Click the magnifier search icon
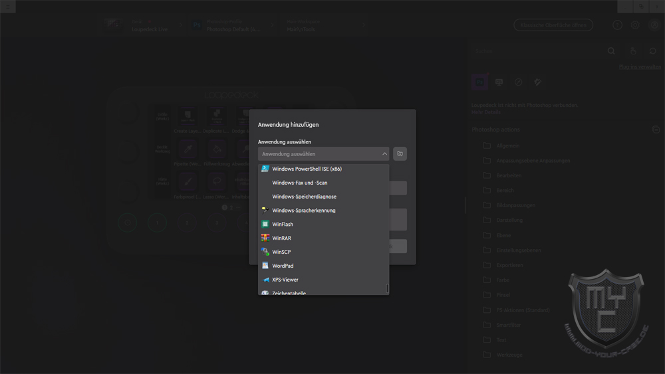This screenshot has width=665, height=374. coord(611,51)
